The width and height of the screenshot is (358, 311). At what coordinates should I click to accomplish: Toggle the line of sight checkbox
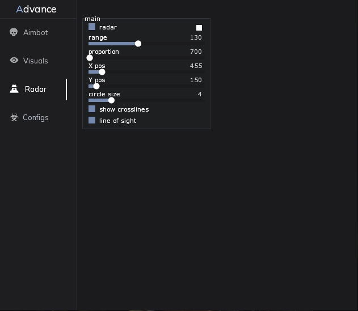pyautogui.click(x=92, y=120)
